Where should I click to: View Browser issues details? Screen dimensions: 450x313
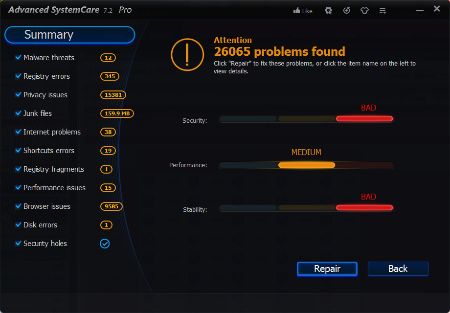click(x=47, y=206)
